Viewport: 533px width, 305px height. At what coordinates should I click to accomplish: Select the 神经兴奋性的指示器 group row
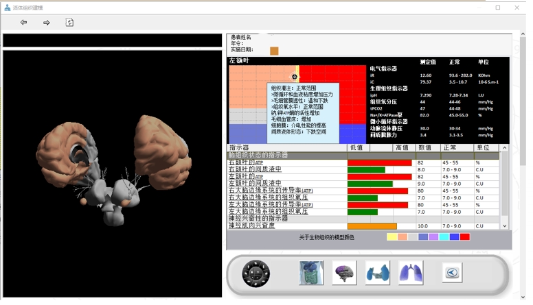(x=363, y=219)
